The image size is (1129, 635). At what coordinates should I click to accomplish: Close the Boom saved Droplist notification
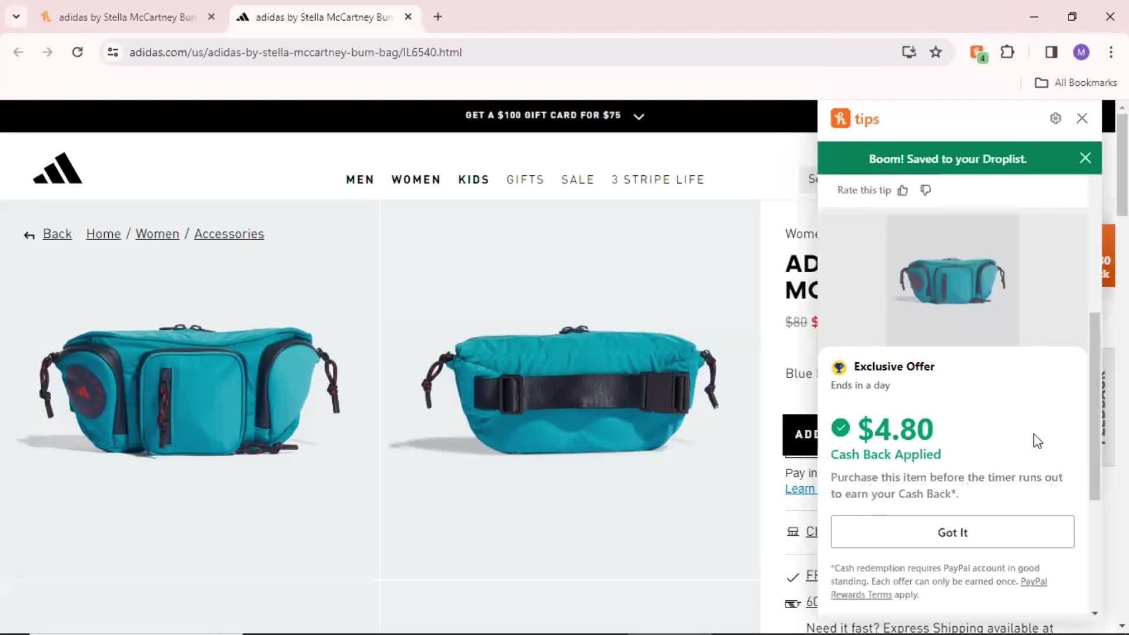point(1085,158)
